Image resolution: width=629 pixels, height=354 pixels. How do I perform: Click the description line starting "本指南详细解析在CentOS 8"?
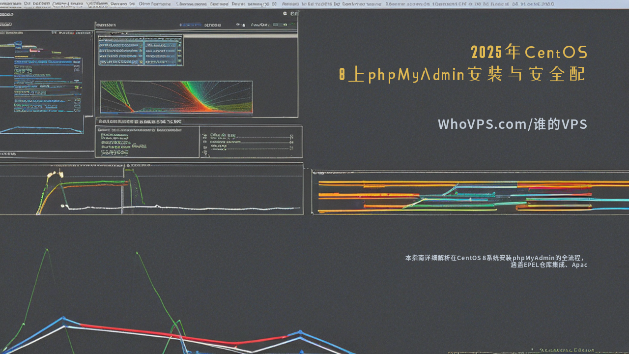tap(495, 258)
